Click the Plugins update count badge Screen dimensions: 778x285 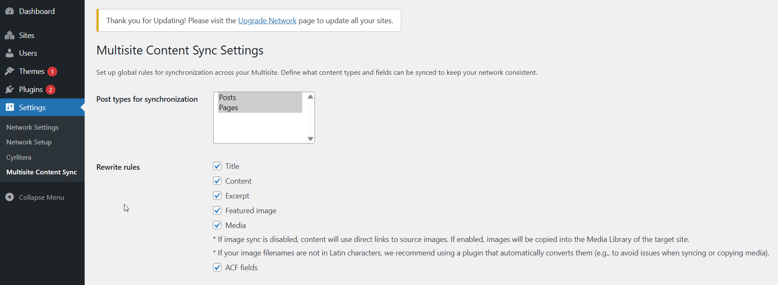(50, 90)
